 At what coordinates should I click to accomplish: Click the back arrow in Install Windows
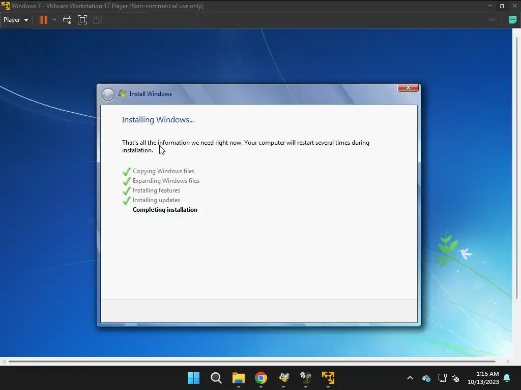[108, 94]
